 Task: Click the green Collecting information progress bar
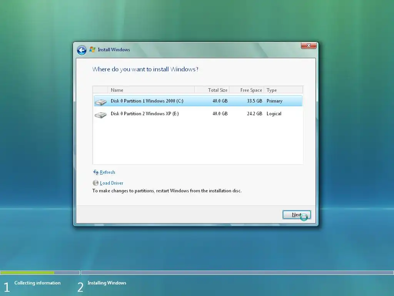tap(40, 272)
